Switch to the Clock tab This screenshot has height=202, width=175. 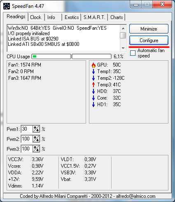click(x=36, y=17)
